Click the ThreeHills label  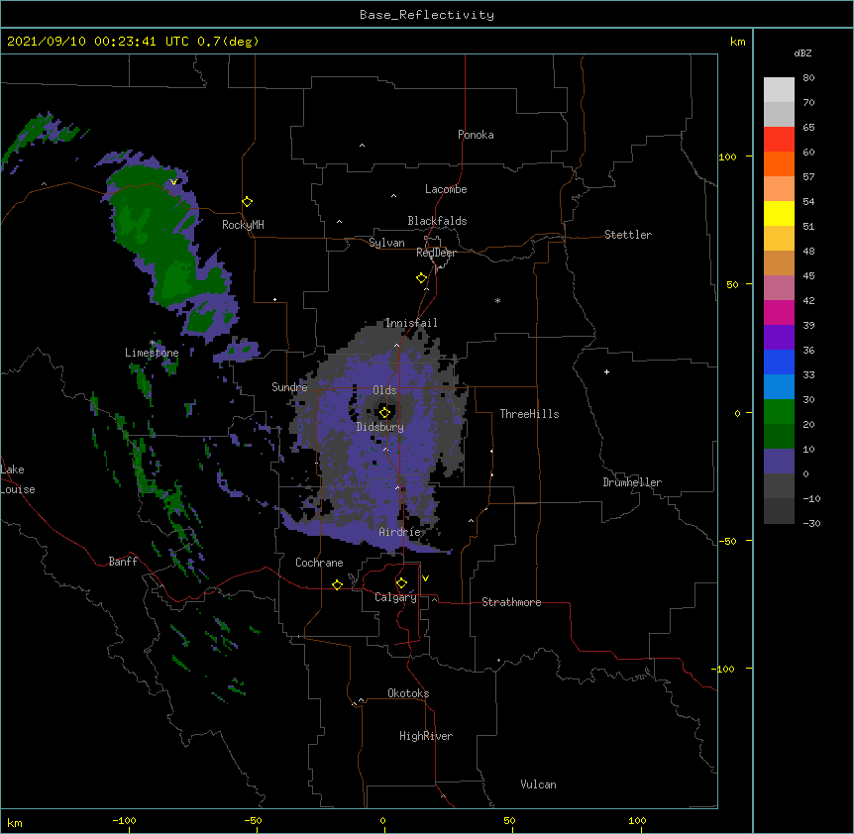coord(529,414)
